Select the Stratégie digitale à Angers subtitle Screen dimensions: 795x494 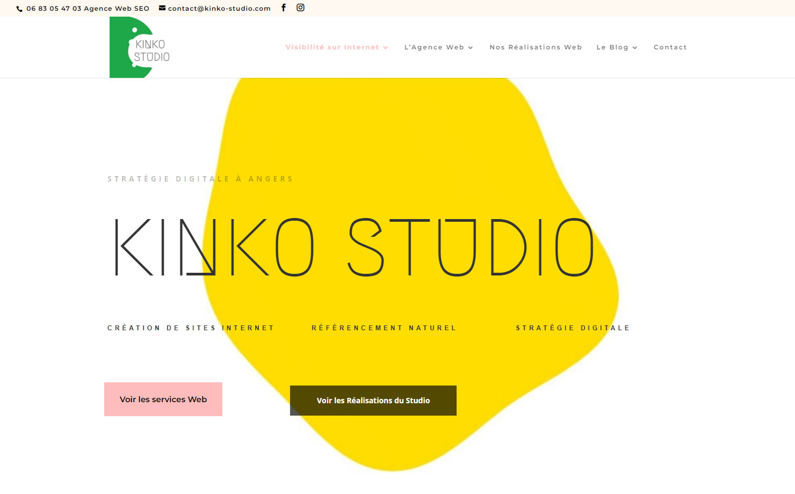click(200, 179)
